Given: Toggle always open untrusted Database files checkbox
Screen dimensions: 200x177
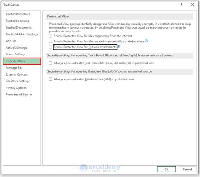Looking at the screenshot, I should click(x=51, y=79).
